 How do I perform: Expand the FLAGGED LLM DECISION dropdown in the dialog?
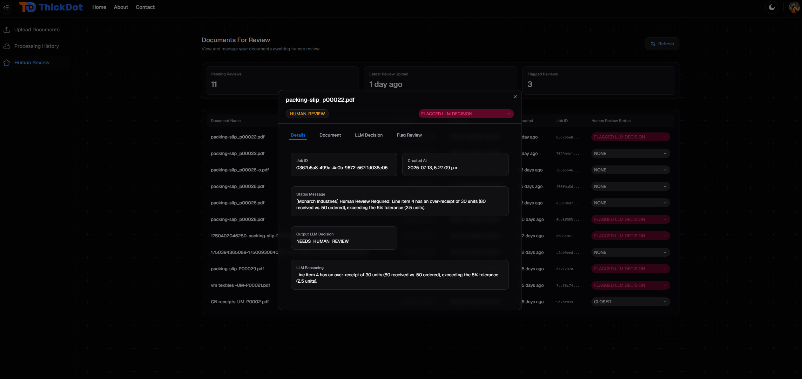point(466,114)
